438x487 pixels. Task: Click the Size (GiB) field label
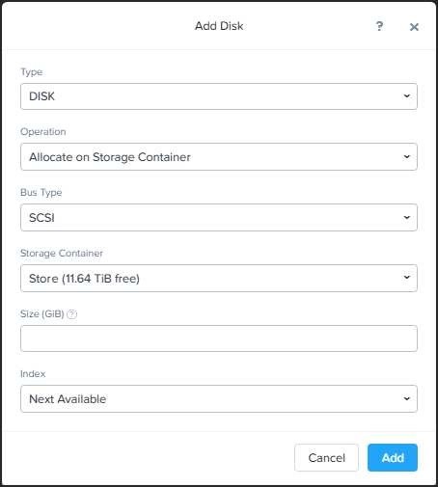[x=42, y=313]
